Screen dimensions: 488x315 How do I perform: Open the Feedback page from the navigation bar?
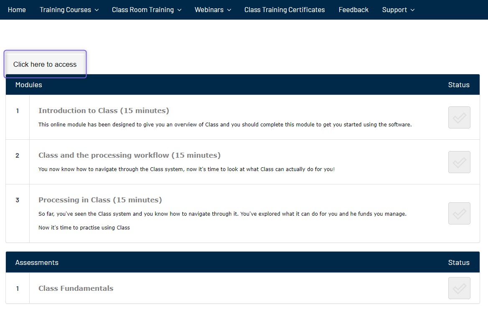pyautogui.click(x=353, y=10)
